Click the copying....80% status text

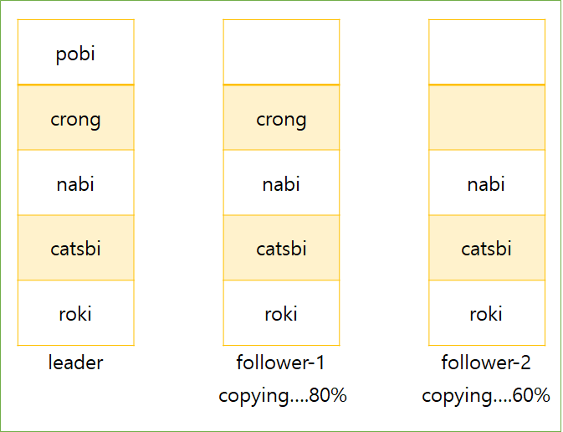point(283,396)
